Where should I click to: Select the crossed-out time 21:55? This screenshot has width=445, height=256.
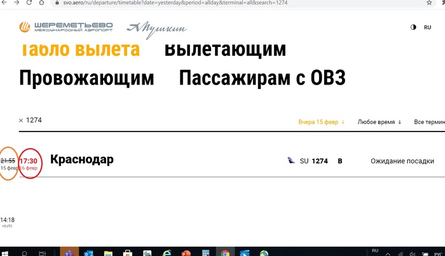[8, 161]
